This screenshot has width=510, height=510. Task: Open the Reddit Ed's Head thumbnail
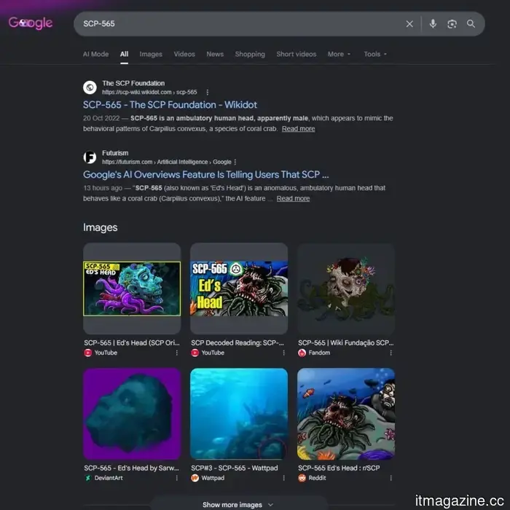click(346, 414)
